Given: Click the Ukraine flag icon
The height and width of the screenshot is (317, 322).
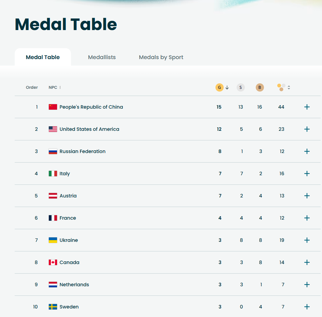Looking at the screenshot, I should 52,240.
